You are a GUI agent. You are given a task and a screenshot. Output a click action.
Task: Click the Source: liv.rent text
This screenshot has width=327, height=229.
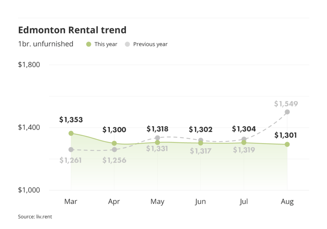pyautogui.click(x=35, y=217)
